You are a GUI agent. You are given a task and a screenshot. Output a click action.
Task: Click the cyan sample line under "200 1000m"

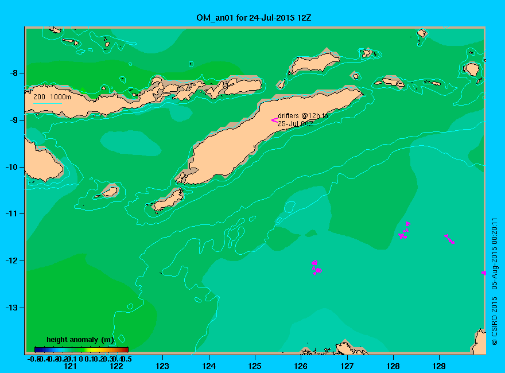coord(47,103)
